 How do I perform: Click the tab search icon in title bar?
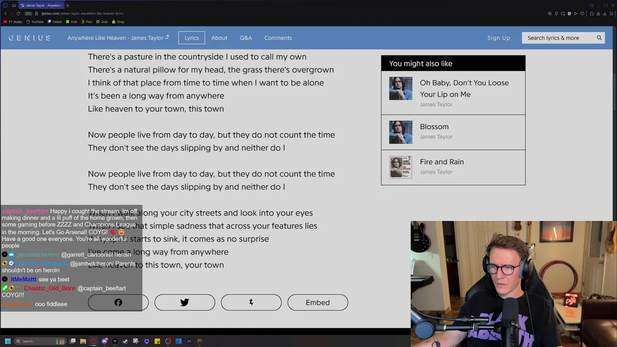[x=591, y=5]
